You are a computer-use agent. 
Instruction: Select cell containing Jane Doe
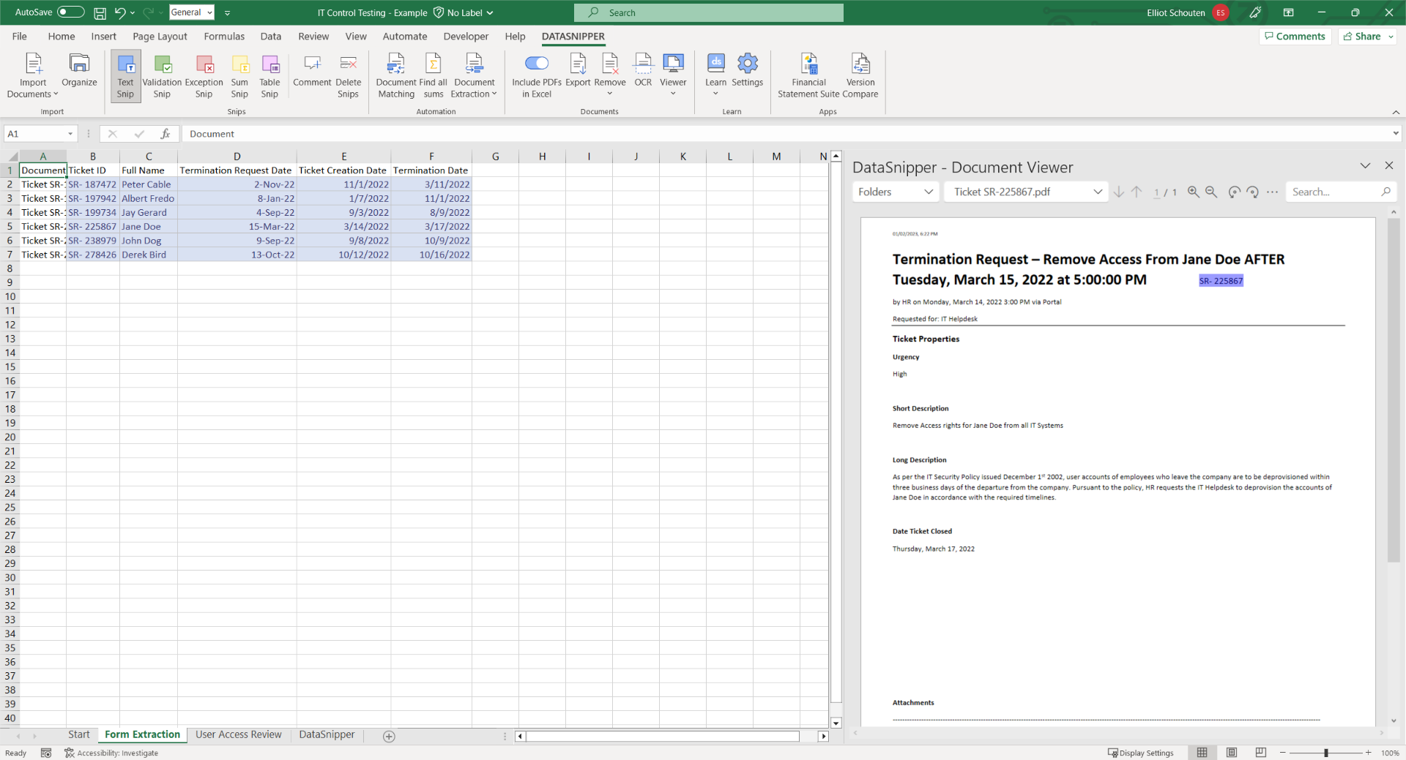pyautogui.click(x=149, y=227)
